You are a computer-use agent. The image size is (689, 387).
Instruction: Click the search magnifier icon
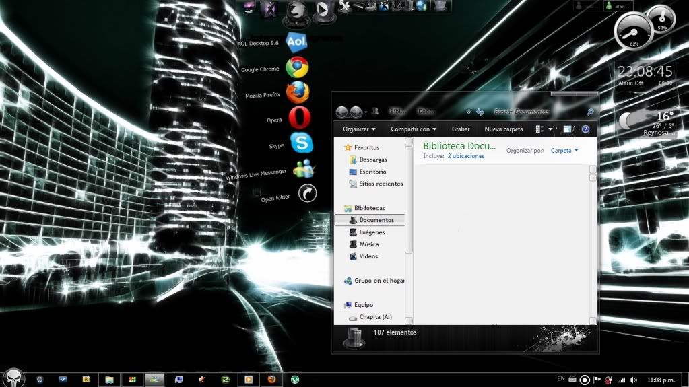click(x=590, y=112)
